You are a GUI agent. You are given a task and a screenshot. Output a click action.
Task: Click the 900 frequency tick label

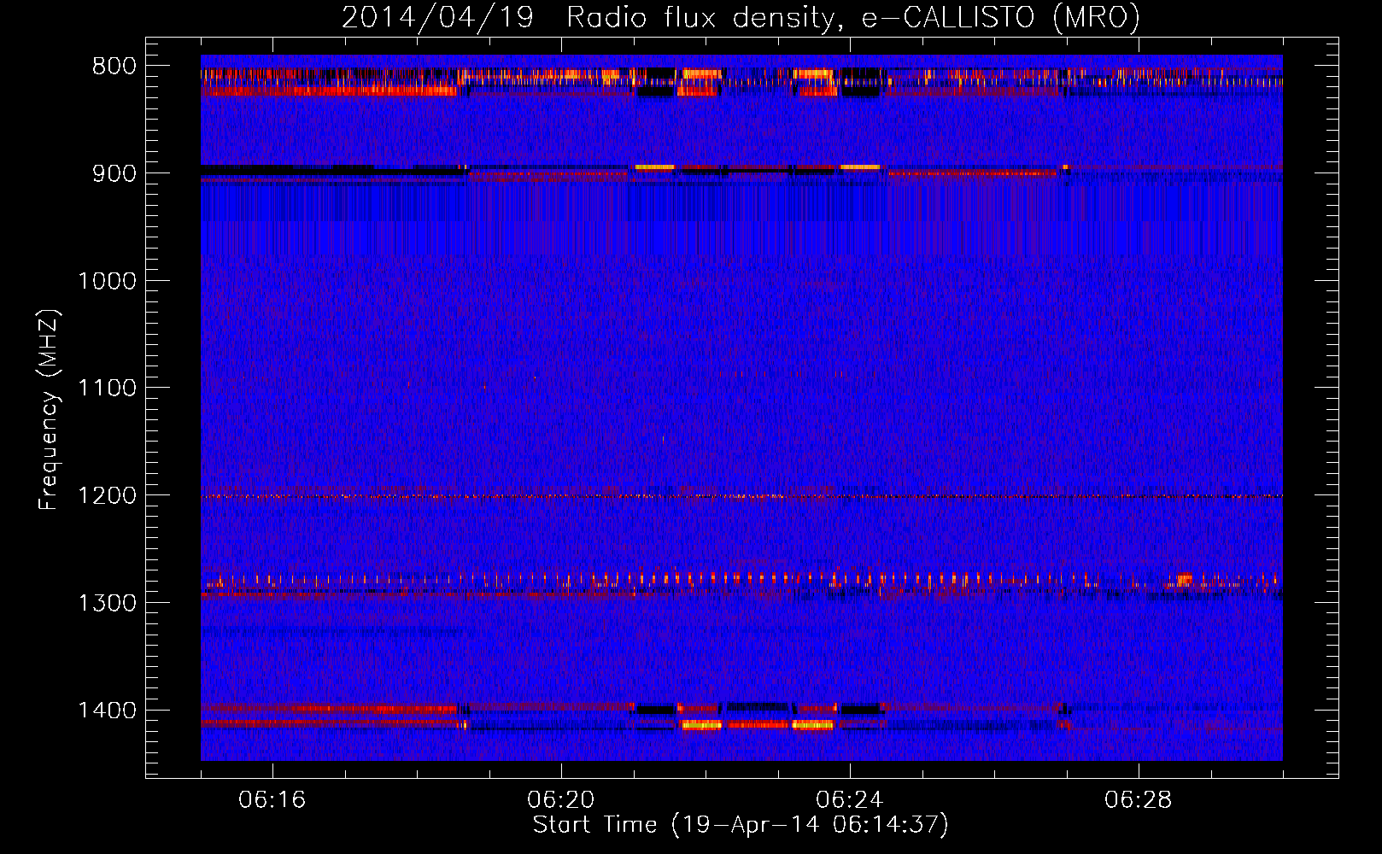114,173
